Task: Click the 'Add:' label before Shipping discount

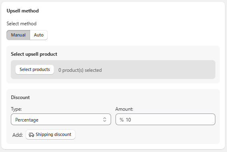Action: click(x=18, y=135)
